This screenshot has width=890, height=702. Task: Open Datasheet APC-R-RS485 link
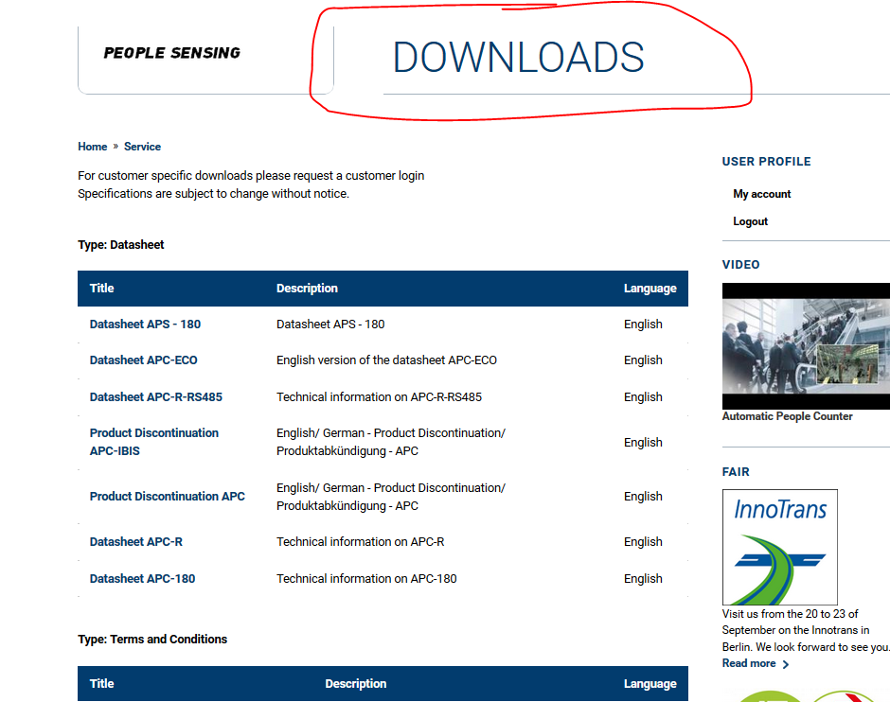pos(155,397)
